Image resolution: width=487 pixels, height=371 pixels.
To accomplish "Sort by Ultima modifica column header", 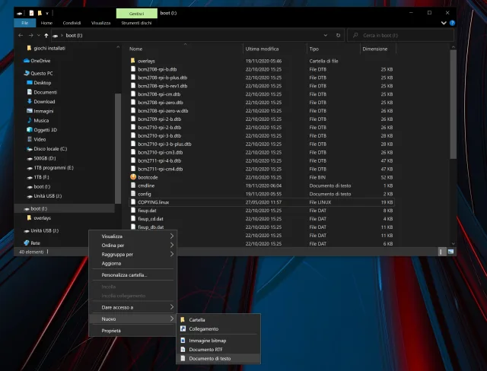I will (x=275, y=49).
